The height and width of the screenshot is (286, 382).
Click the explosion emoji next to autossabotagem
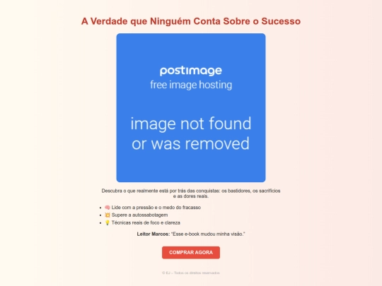click(108, 215)
